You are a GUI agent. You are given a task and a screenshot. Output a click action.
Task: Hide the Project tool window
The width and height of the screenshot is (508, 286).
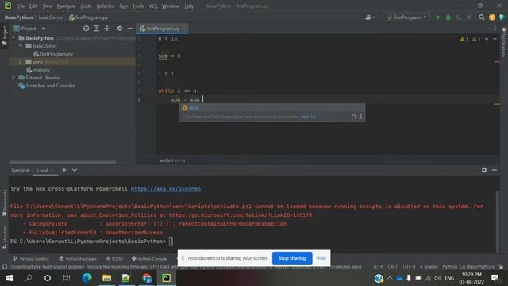click(130, 29)
